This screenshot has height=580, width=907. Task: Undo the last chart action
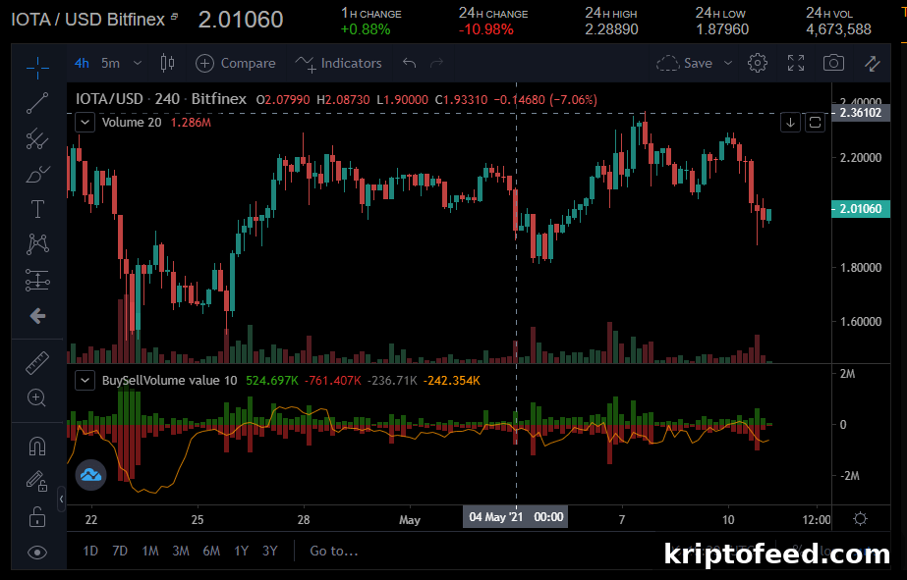[x=409, y=63]
